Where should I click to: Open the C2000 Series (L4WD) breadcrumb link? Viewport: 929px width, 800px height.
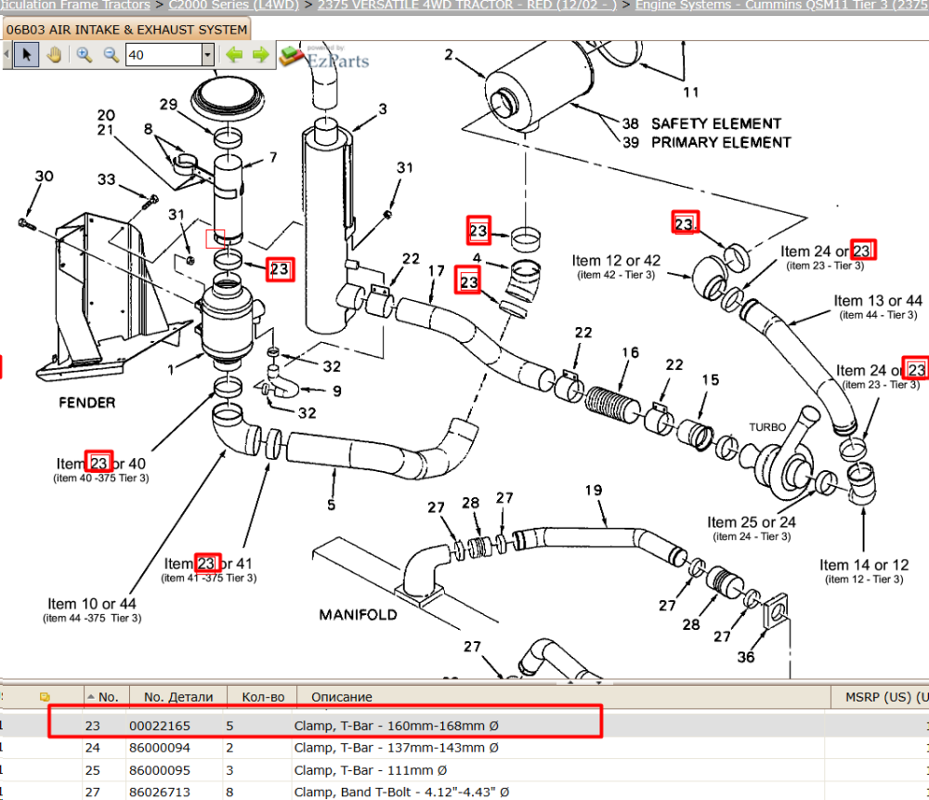tap(233, 6)
